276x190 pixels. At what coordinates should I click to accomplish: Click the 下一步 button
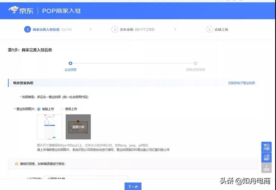coord(133,186)
